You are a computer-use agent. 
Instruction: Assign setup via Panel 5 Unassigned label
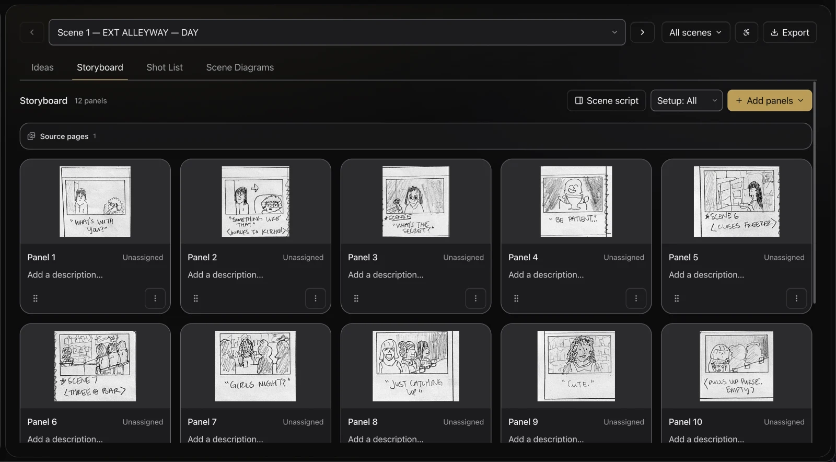[x=784, y=258]
